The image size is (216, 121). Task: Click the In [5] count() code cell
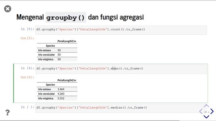[121, 30]
